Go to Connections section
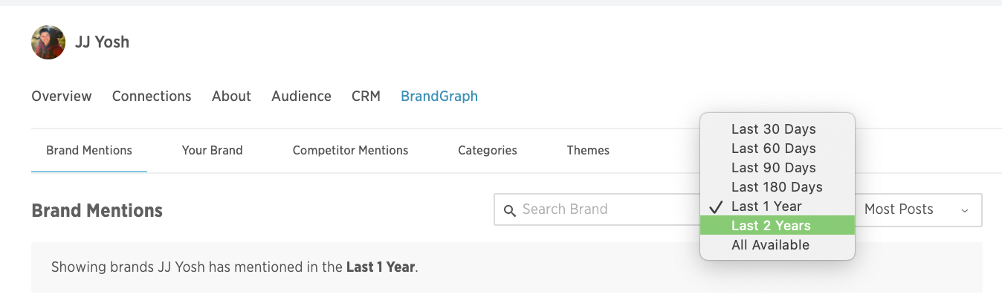This screenshot has width=1002, height=303. (152, 96)
